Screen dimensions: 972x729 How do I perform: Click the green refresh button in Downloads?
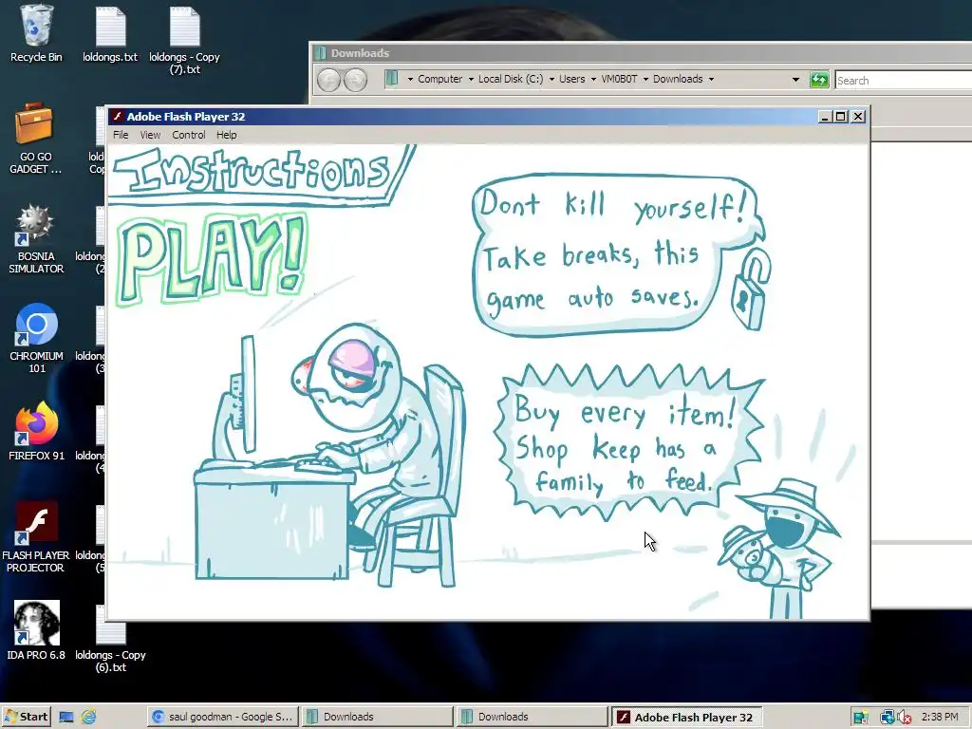tap(819, 80)
